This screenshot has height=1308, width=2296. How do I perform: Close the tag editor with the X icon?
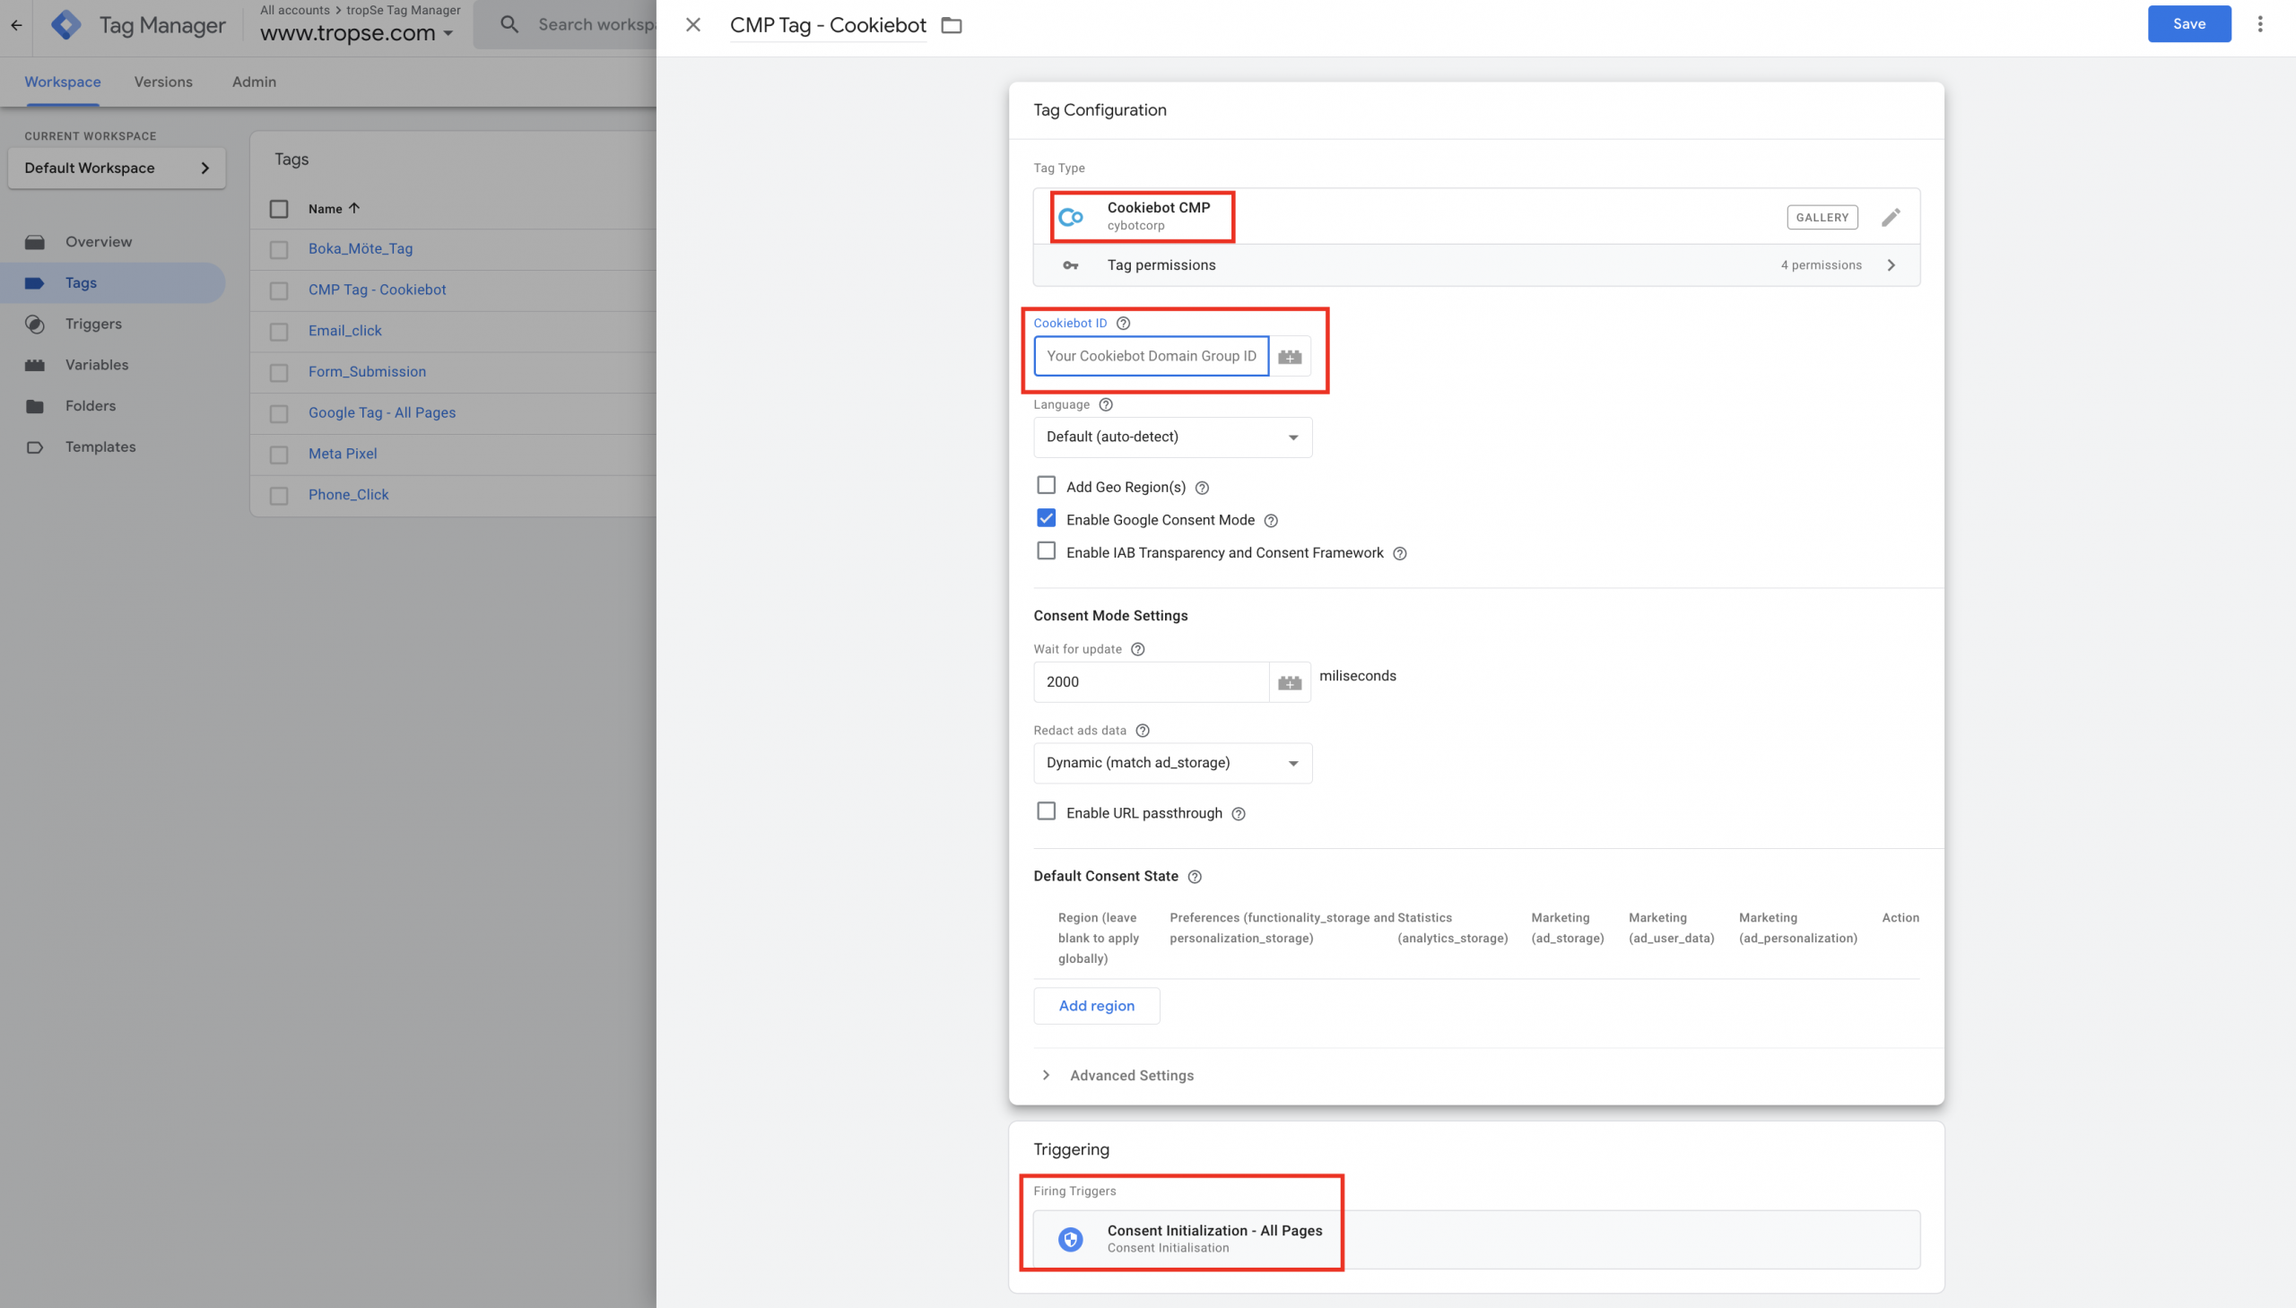pos(693,25)
